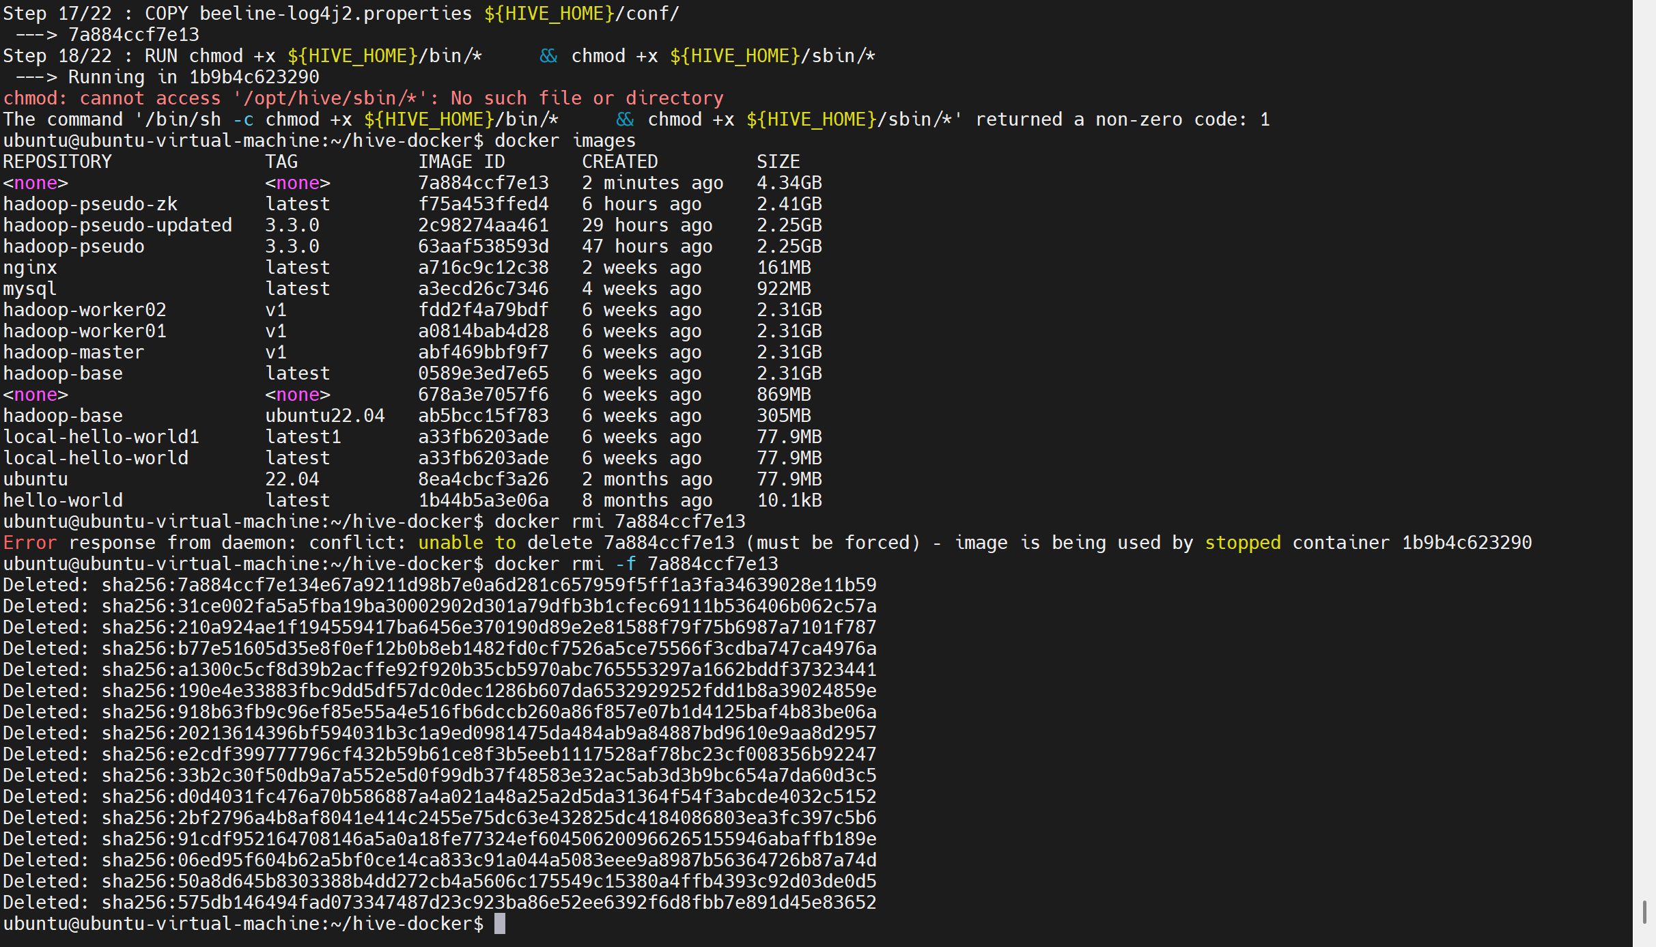Image resolution: width=1656 pixels, height=947 pixels.
Task: Click the yellow 'stopped' word in the error line
Action: click(1242, 543)
